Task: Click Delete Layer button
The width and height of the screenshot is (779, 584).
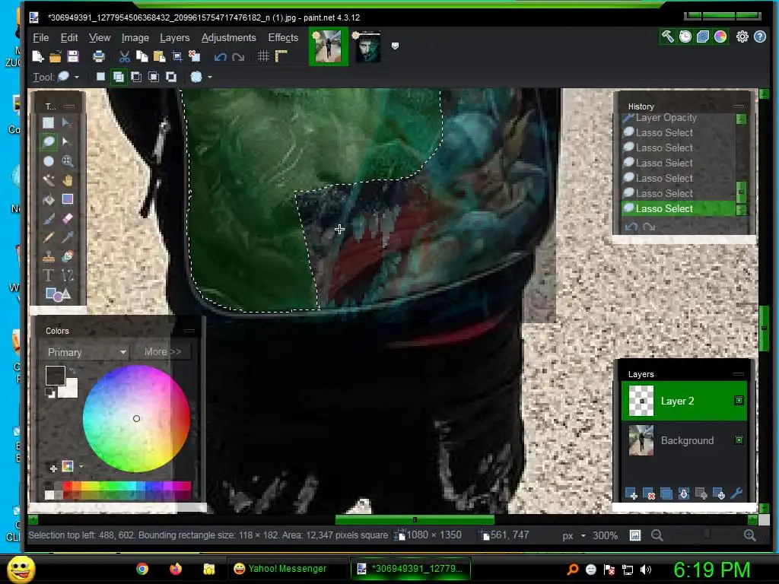Action: [x=648, y=494]
